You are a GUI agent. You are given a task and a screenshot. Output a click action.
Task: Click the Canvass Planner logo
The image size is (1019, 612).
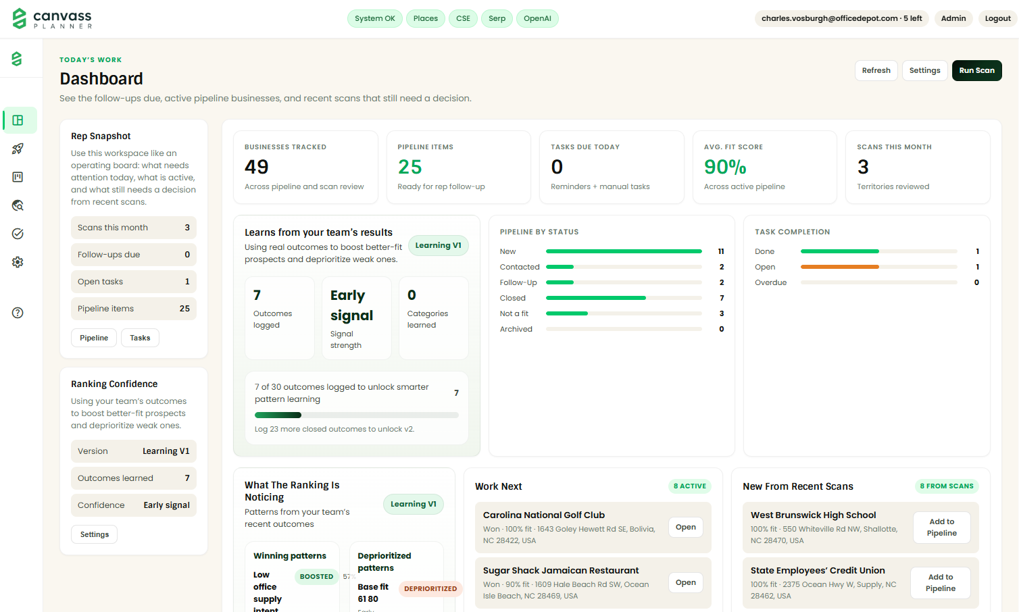[52, 18]
